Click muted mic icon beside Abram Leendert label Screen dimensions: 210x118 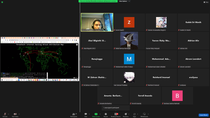click(x=179, y=67)
